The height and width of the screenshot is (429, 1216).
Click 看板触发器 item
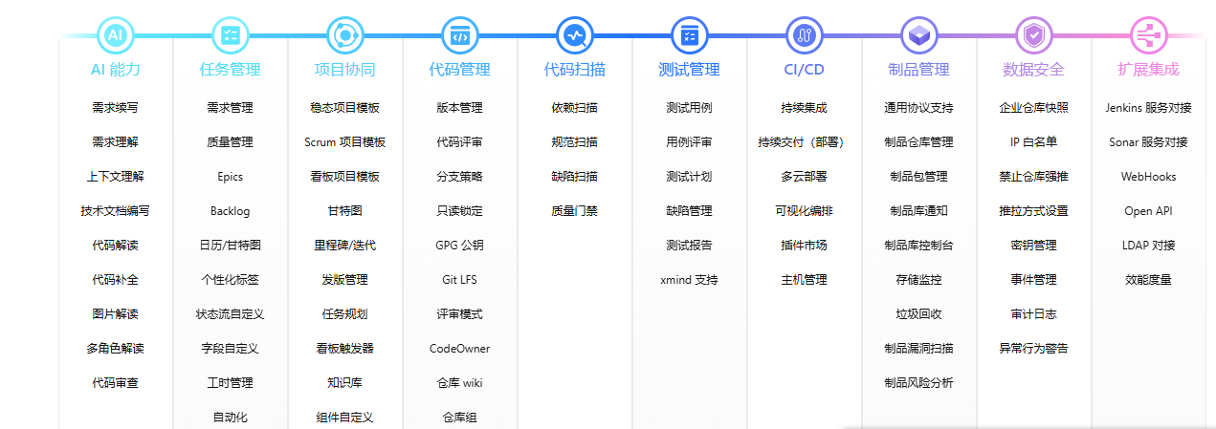click(x=344, y=349)
